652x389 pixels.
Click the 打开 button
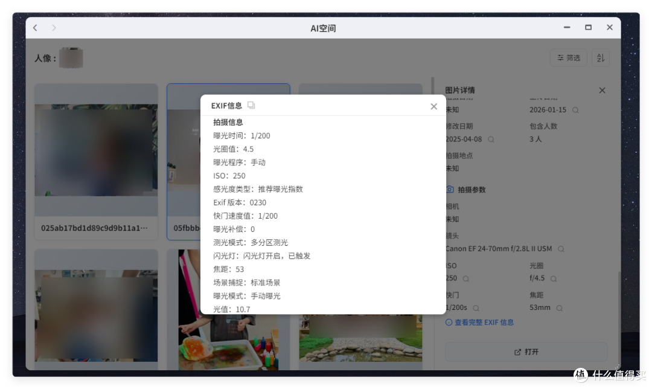click(526, 352)
